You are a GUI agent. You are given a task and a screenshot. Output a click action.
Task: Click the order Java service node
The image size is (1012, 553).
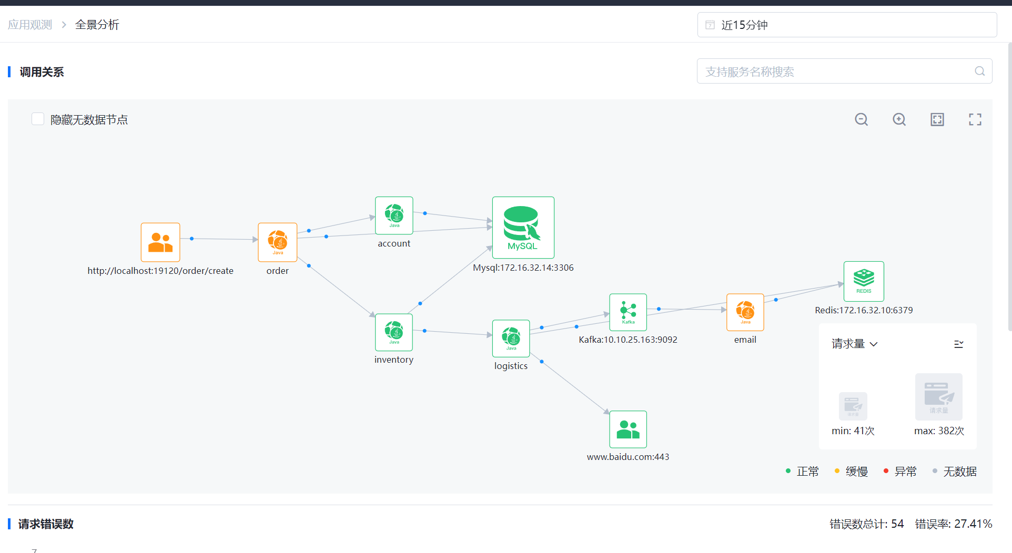click(x=277, y=242)
